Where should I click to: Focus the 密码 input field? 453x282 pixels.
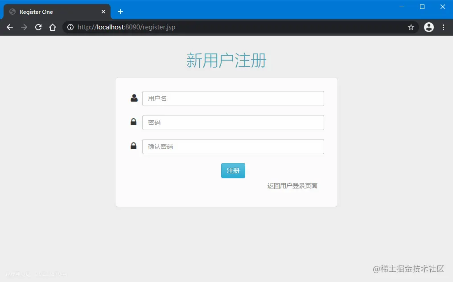tap(233, 123)
